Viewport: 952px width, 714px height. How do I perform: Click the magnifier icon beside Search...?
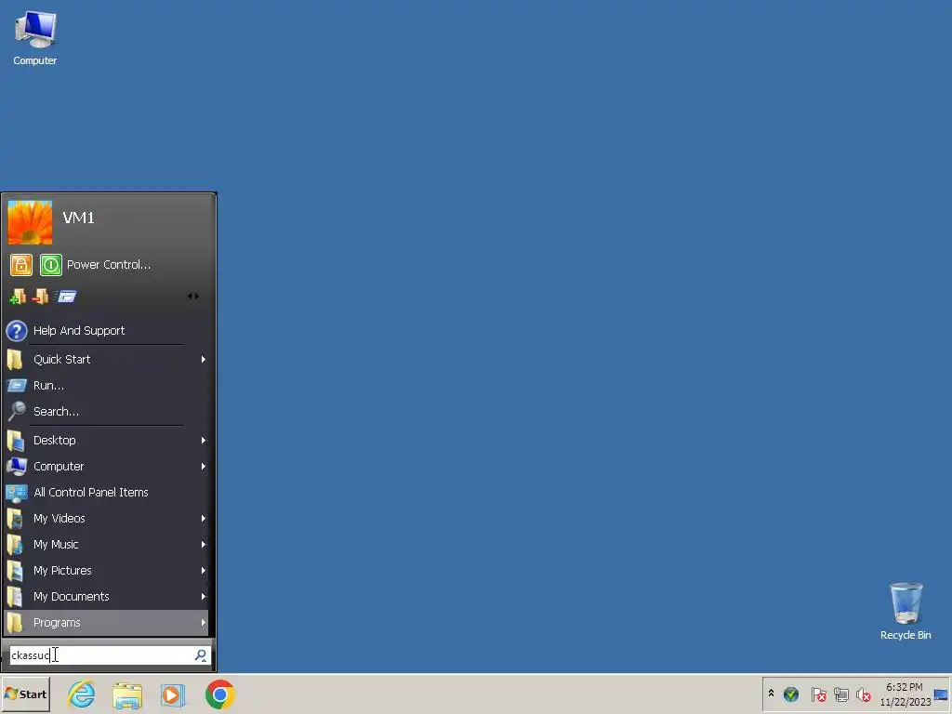click(17, 412)
